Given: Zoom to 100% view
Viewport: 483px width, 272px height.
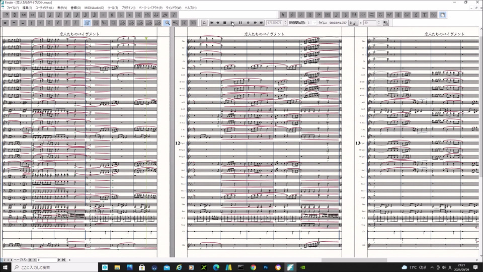Looking at the screenshot, I should (x=140, y=23).
